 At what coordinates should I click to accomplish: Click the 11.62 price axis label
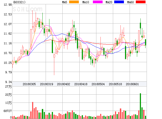coord(8,34)
